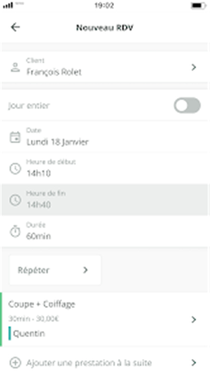Select the highlighted Heure de fin row
The height and width of the screenshot is (375, 210).
click(105, 199)
